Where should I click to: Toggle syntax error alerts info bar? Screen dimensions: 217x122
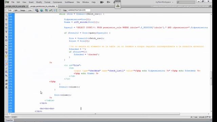pyautogui.click(x=6, y=56)
